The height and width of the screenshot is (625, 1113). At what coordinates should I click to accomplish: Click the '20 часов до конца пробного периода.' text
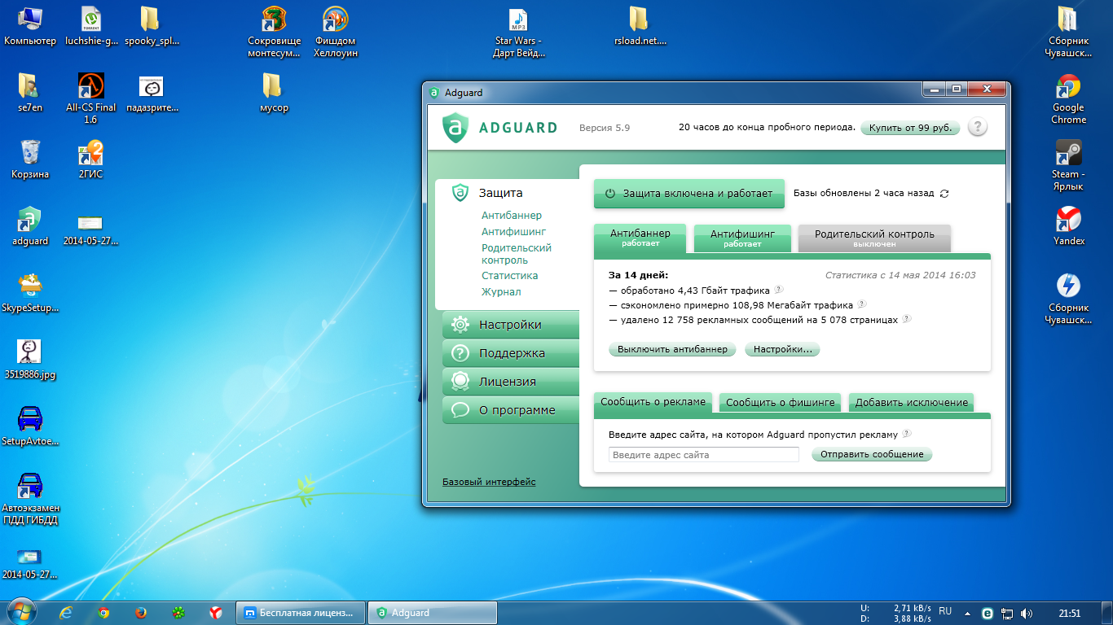point(767,128)
